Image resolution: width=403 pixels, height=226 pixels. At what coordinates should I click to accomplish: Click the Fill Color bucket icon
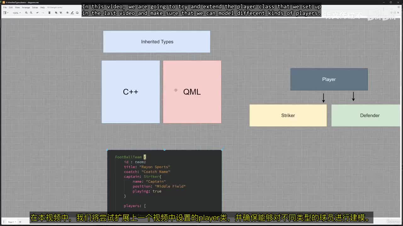coord(67,13)
